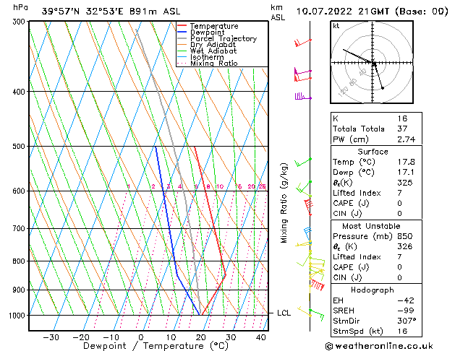The image size is (455, 351).
Task: Click the topmost red wind barb
Action: 302,43
